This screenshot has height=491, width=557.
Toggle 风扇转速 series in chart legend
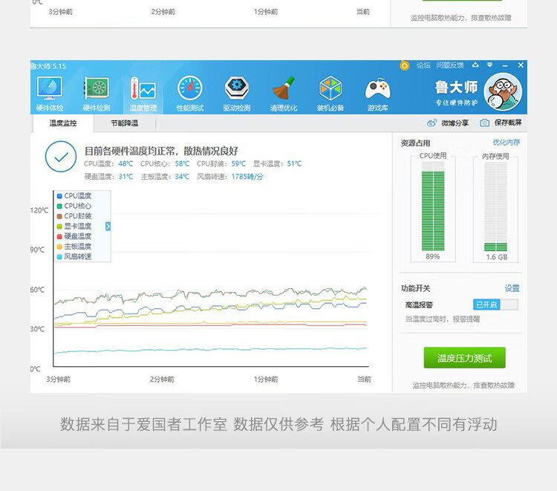click(x=77, y=257)
